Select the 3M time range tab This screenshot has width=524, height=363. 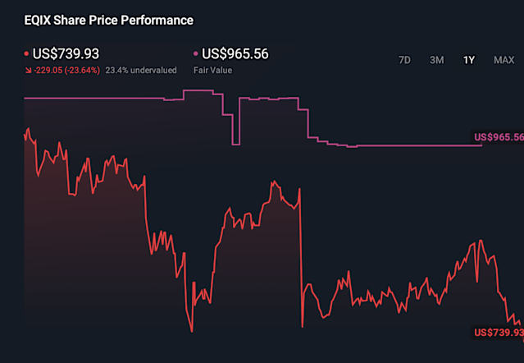[437, 60]
